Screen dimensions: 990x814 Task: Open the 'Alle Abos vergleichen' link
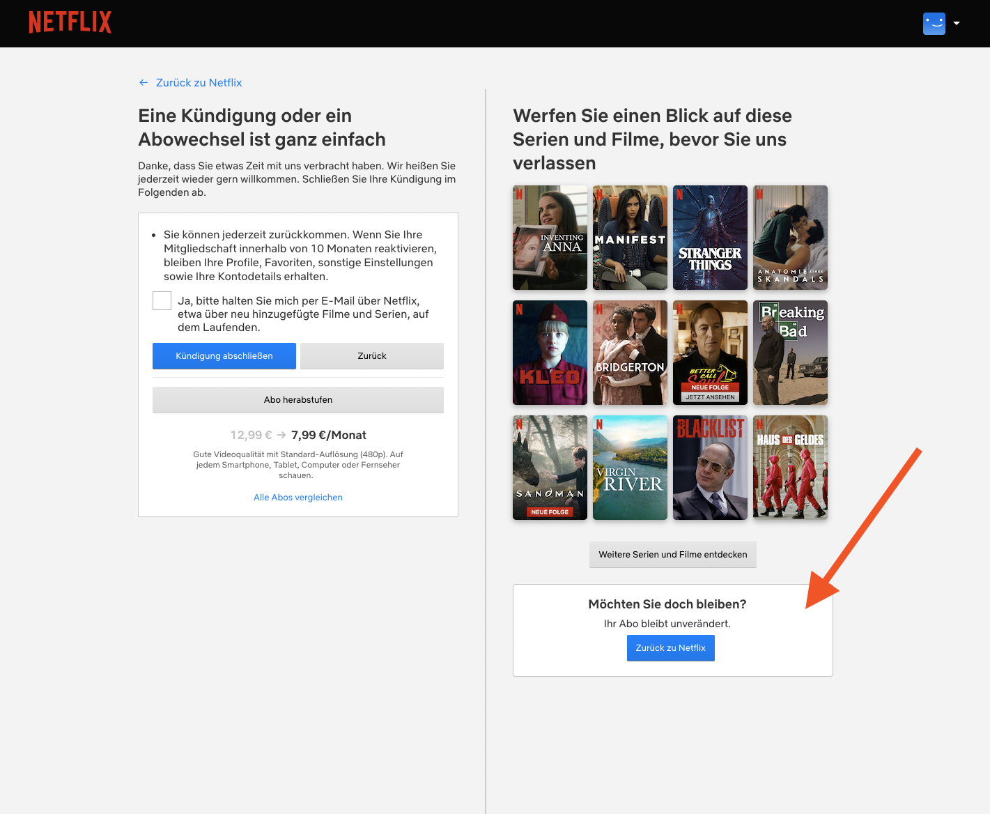coord(298,498)
